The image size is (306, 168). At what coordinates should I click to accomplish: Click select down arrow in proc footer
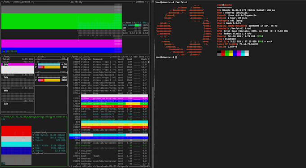click(x=82, y=166)
